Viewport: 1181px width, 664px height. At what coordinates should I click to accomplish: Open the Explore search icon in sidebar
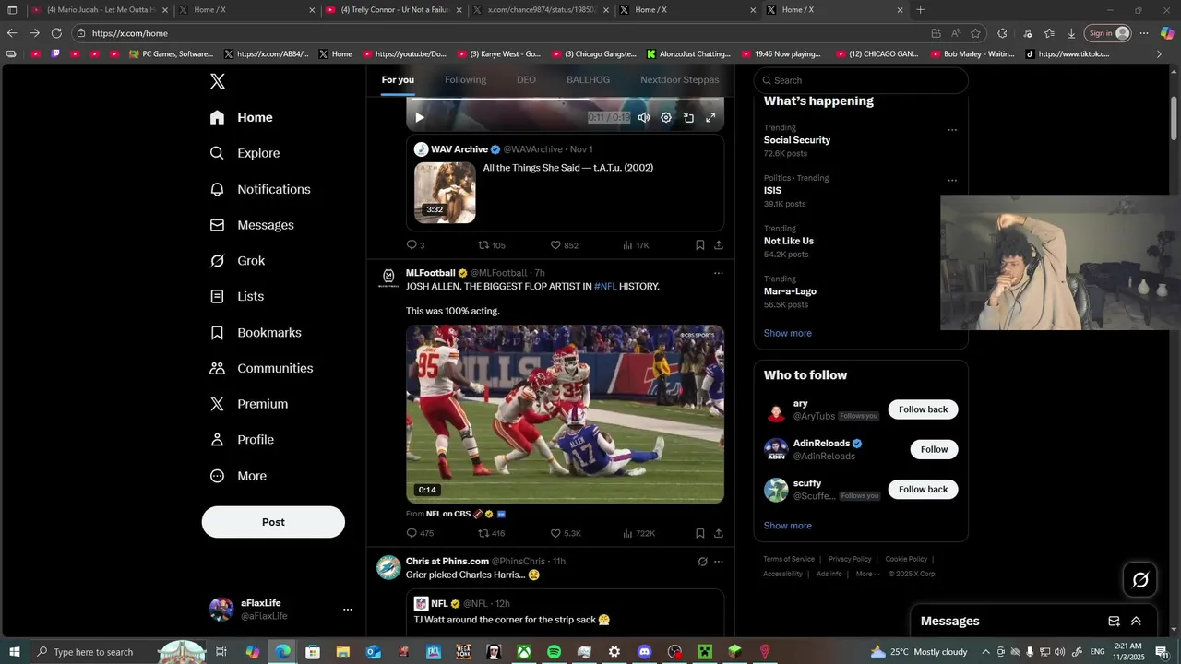tap(217, 153)
